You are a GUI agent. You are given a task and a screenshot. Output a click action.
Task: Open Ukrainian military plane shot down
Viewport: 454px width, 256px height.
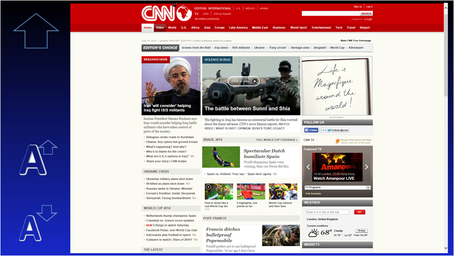click(169, 179)
